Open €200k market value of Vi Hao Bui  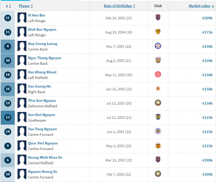pyautogui.click(x=207, y=18)
